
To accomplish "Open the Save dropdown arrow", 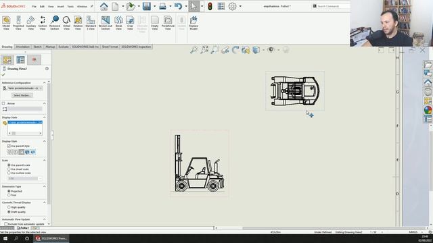I will [154, 6].
